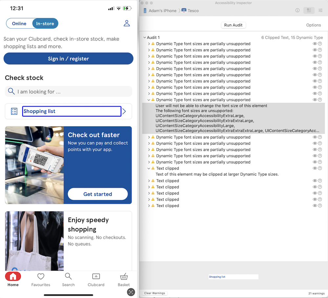This screenshot has width=328, height=298.
Task: Switch to In-store shopping mode
Action: (x=45, y=23)
